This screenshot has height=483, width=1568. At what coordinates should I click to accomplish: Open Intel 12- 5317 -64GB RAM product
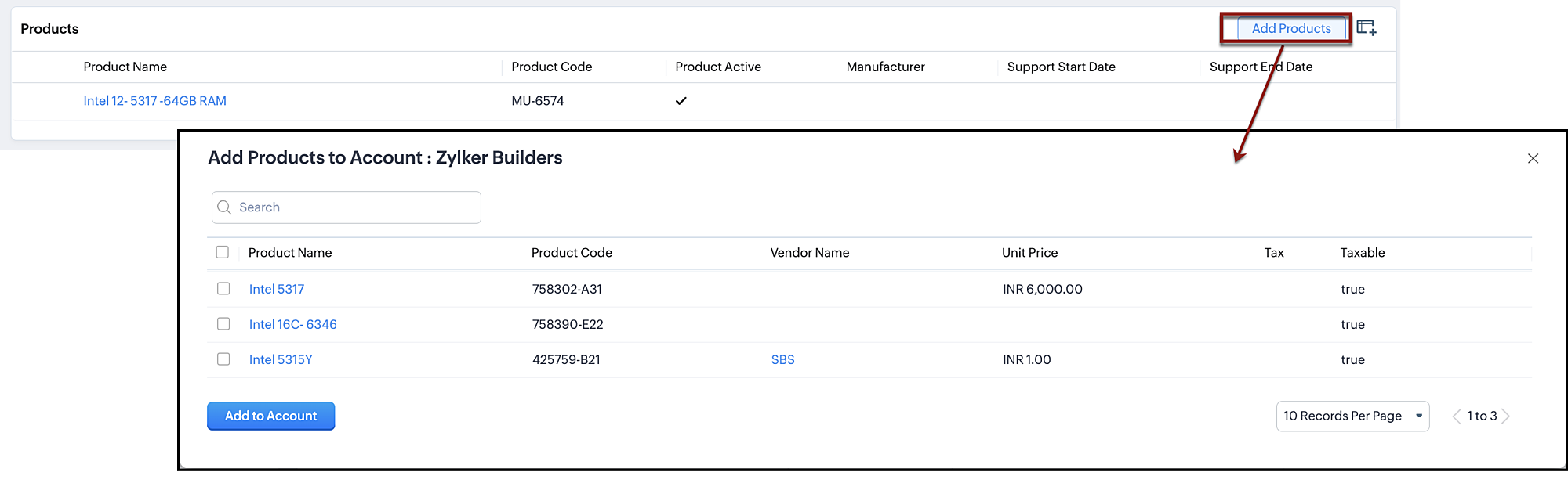[154, 101]
